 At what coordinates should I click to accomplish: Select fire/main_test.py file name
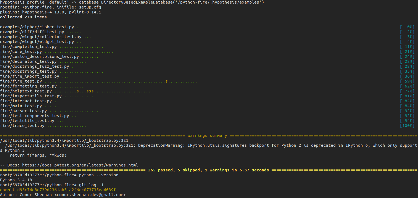(21, 106)
